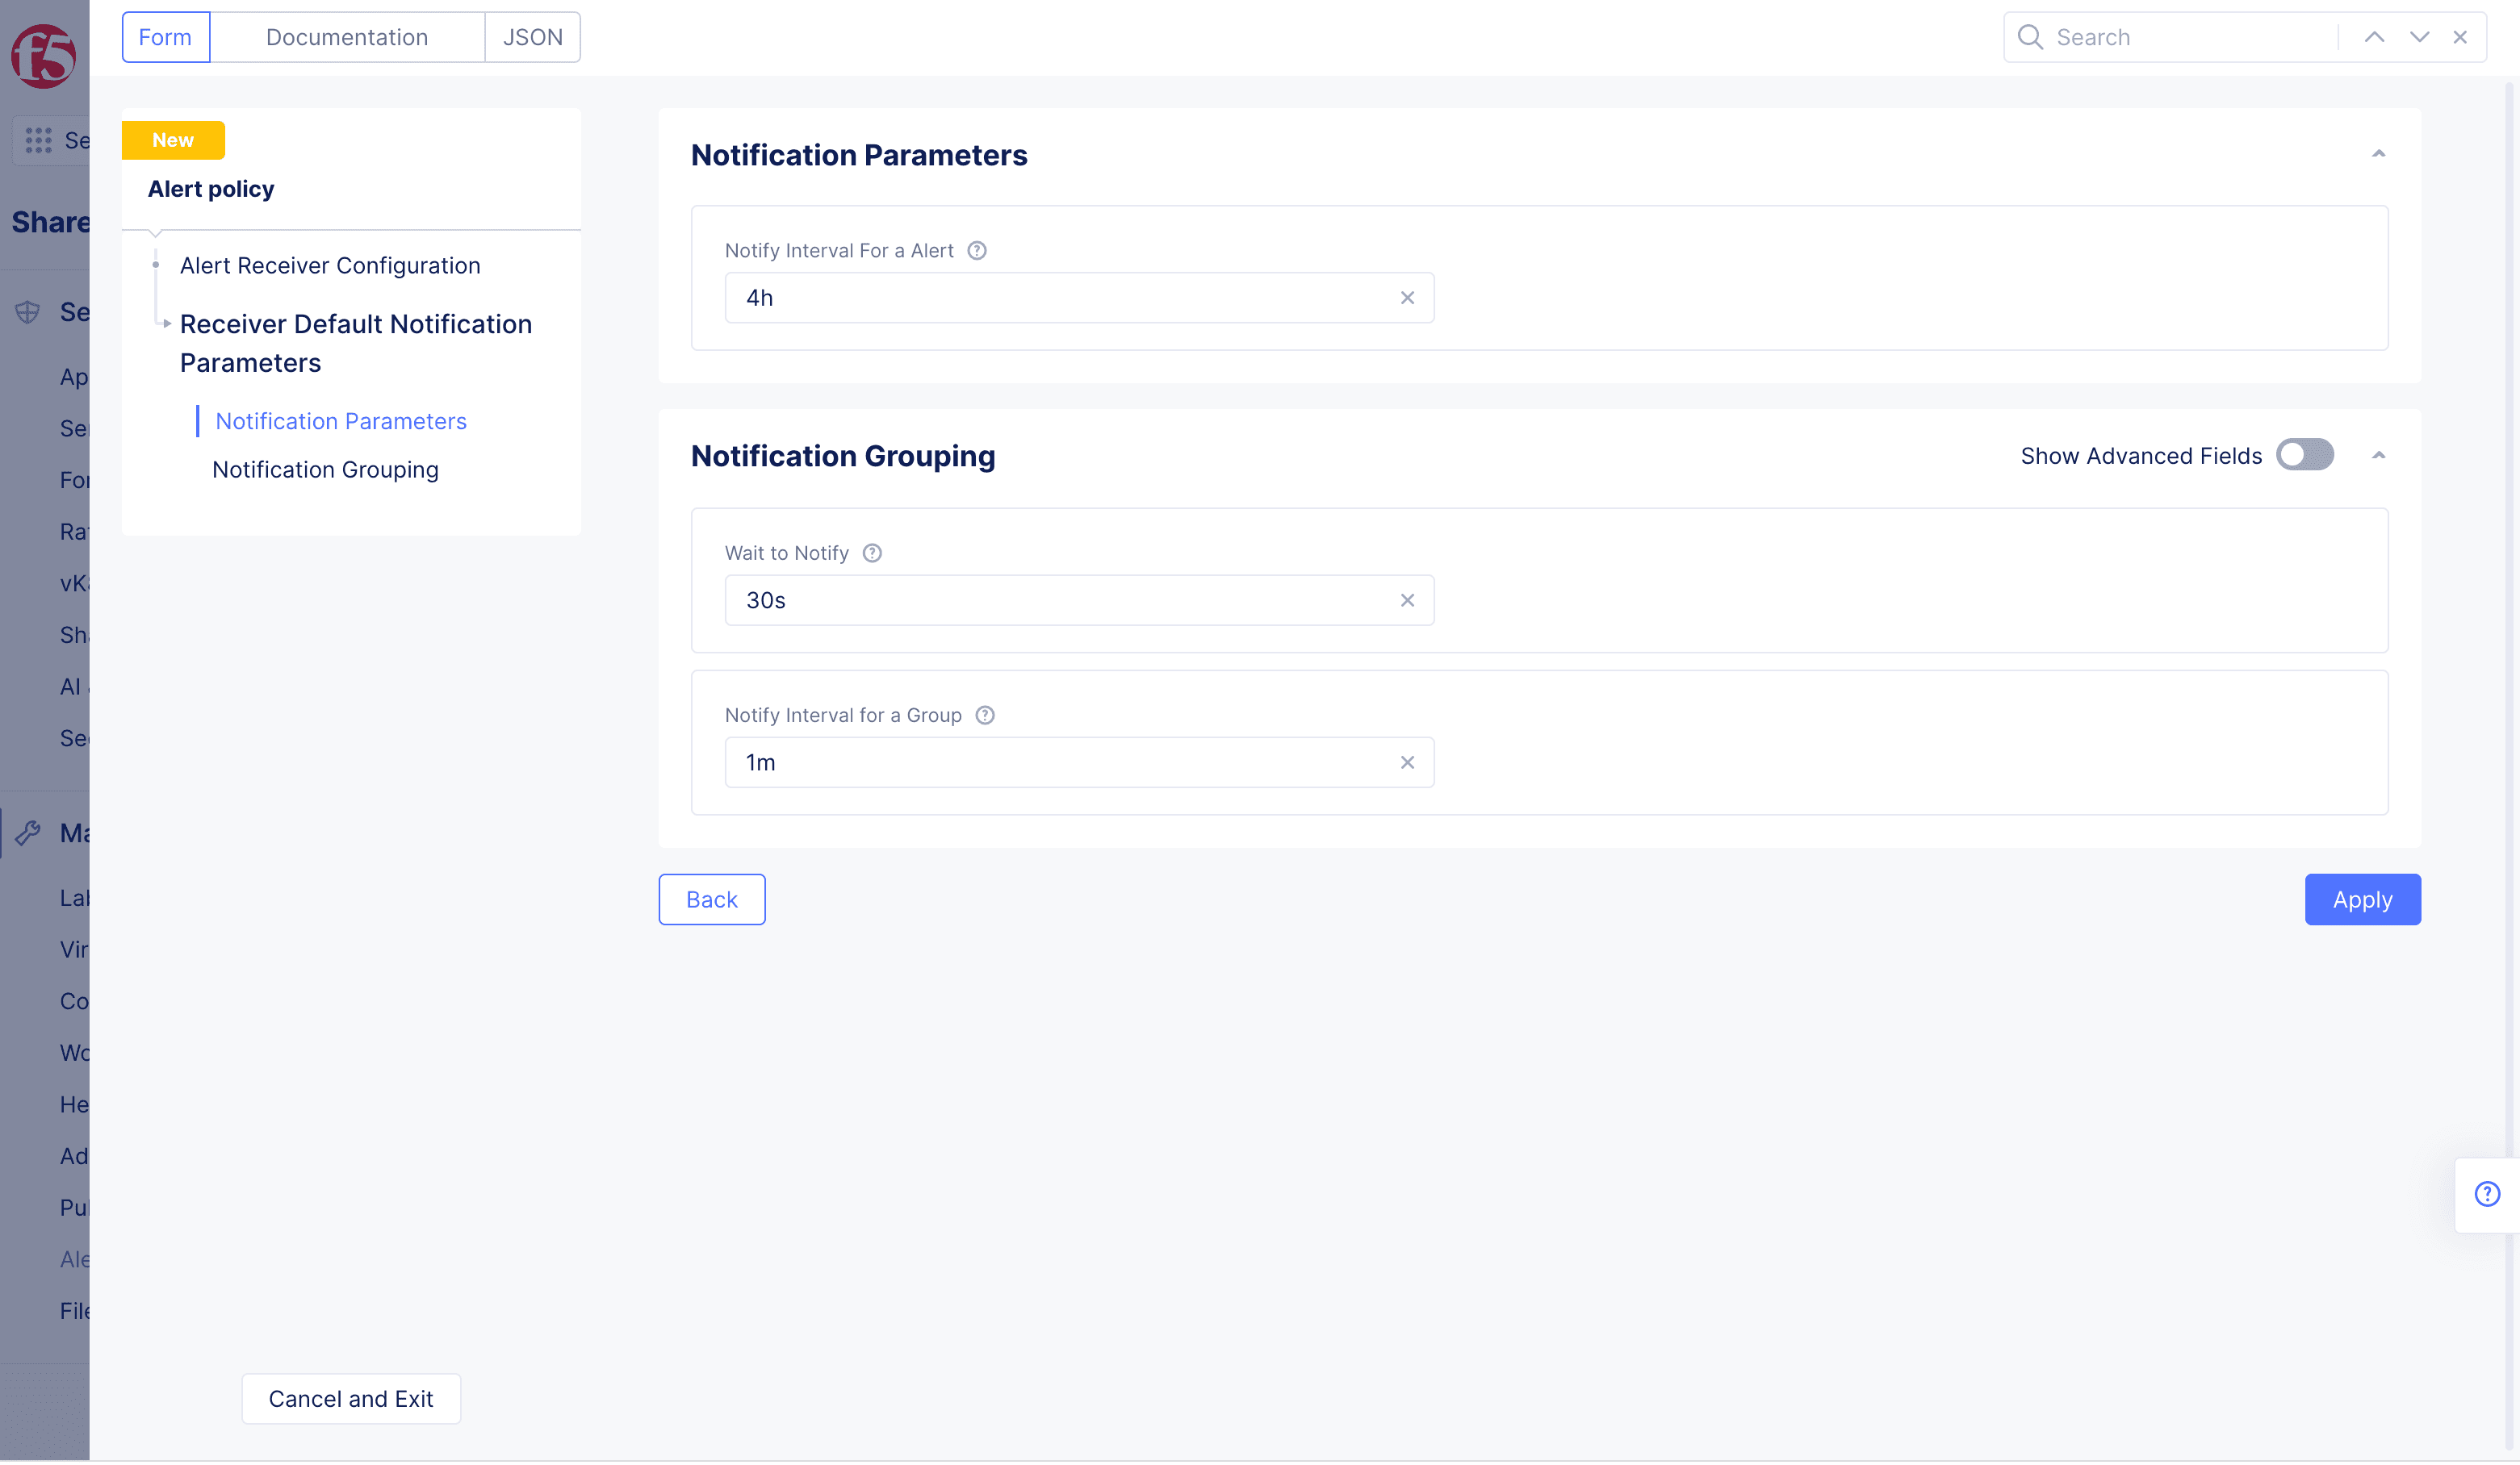Screen dimensions: 2520x1465
Task: Clear the 30s Wait to Notify value
Action: click(1407, 600)
